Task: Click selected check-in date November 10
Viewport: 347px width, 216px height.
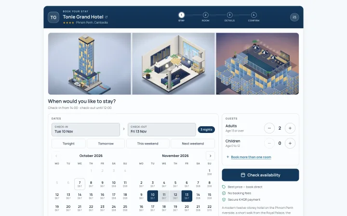Action: [x=153, y=196]
